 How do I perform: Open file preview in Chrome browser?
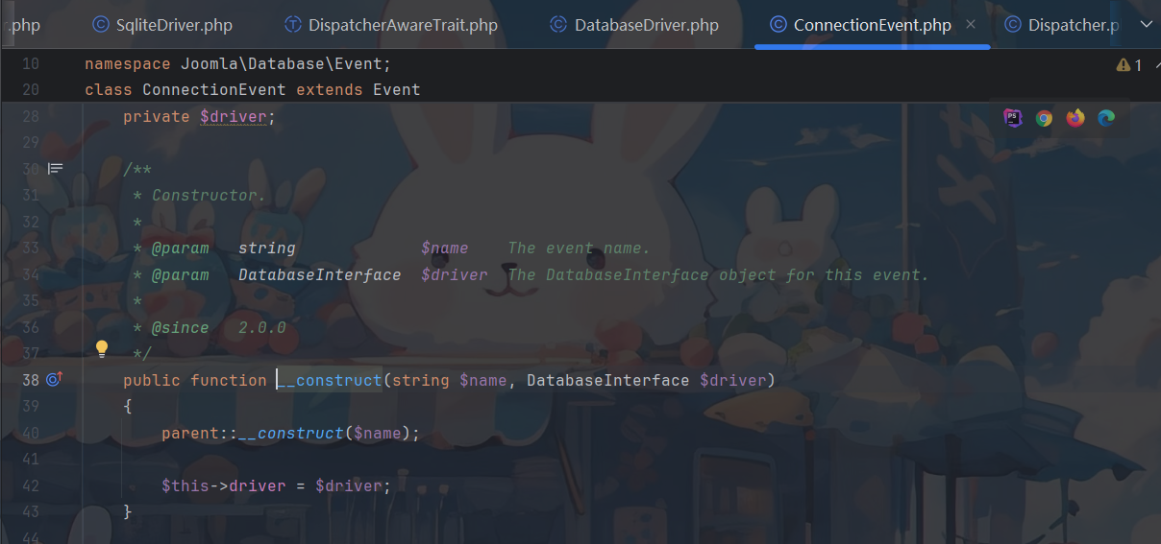pos(1044,118)
